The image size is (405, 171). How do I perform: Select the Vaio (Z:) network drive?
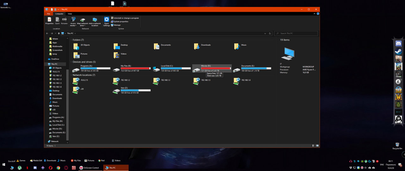coord(116,91)
